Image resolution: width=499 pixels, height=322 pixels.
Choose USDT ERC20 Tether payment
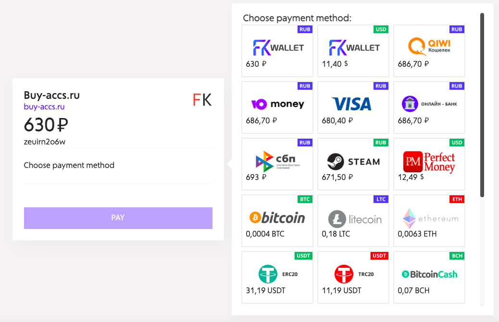coord(277,277)
